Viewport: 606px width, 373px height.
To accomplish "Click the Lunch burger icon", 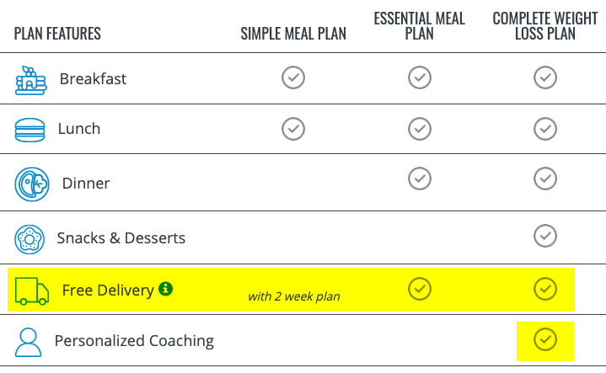I will coord(29,131).
